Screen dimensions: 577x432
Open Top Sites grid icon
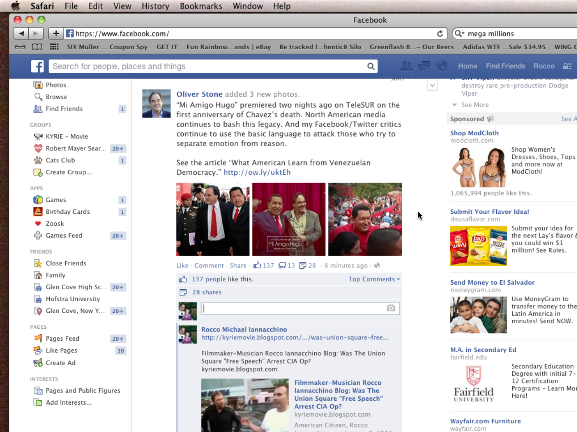click(54, 47)
